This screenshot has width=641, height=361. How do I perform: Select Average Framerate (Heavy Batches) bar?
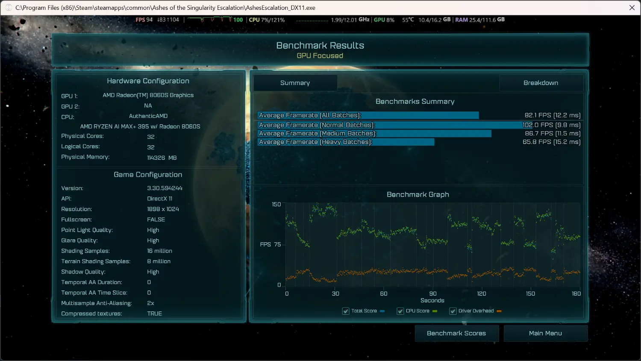coord(346,142)
